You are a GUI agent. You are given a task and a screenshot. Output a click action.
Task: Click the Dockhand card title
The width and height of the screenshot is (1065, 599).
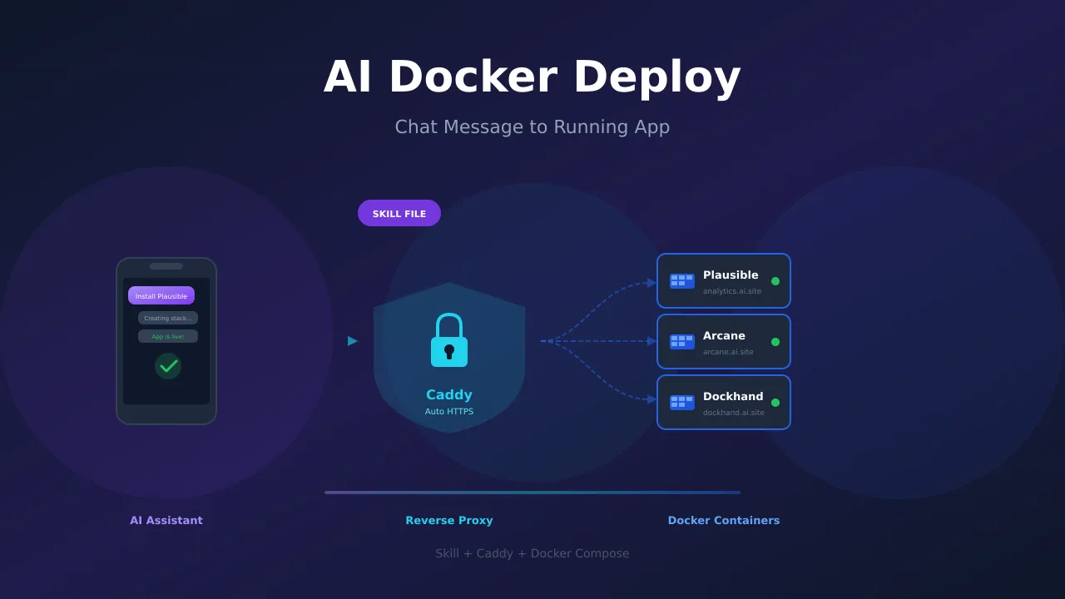point(733,397)
